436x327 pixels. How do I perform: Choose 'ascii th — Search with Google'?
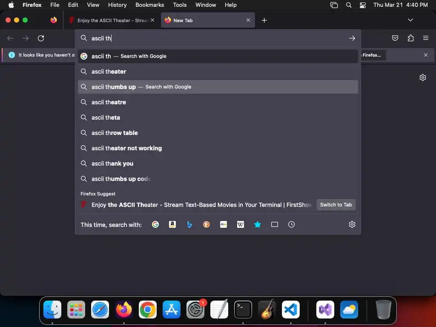click(x=218, y=56)
